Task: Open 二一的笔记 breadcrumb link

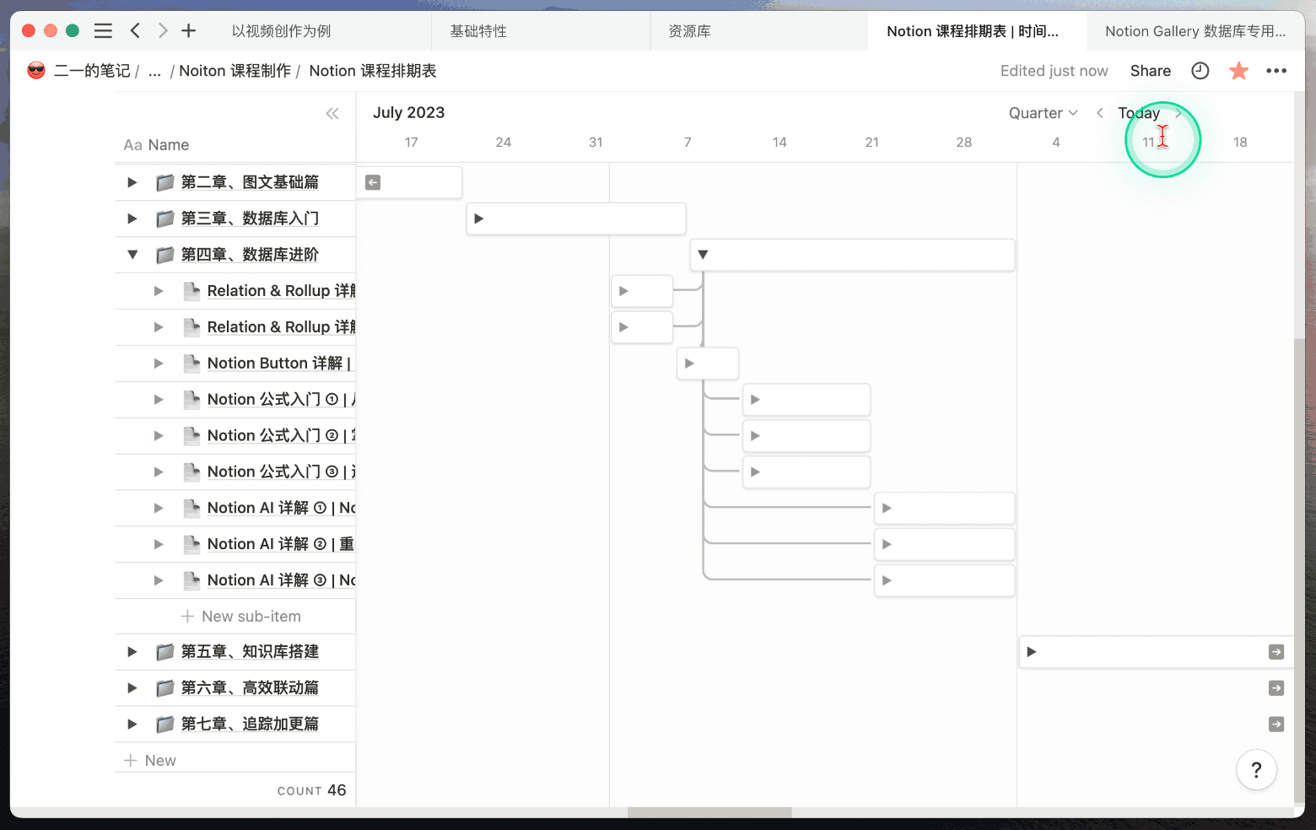Action: [92, 71]
